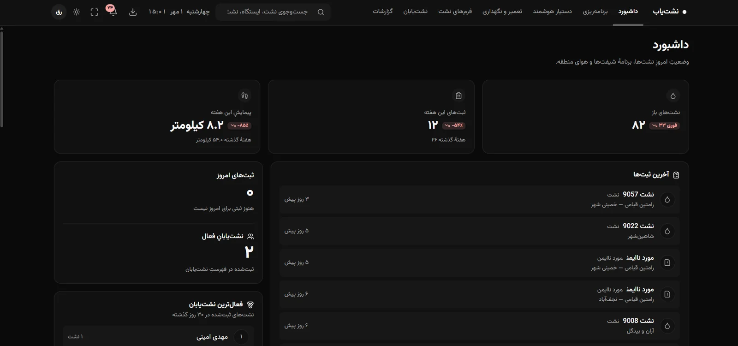The width and height of the screenshot is (738, 346).
Task: Open record نشت 9057
Action: 479,199
